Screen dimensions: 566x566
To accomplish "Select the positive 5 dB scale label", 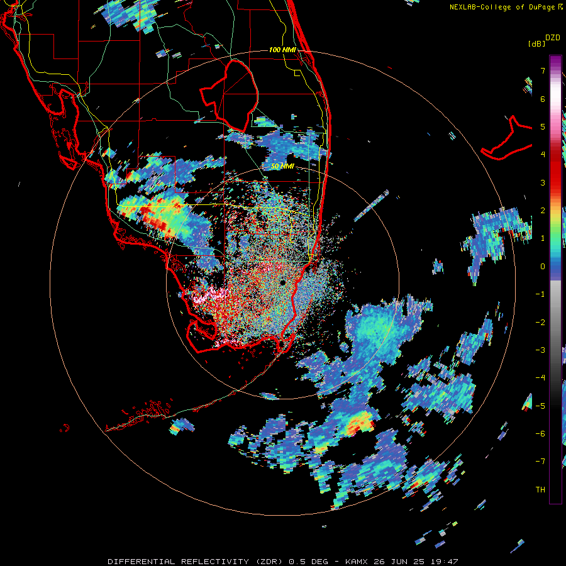I will tap(543, 126).
